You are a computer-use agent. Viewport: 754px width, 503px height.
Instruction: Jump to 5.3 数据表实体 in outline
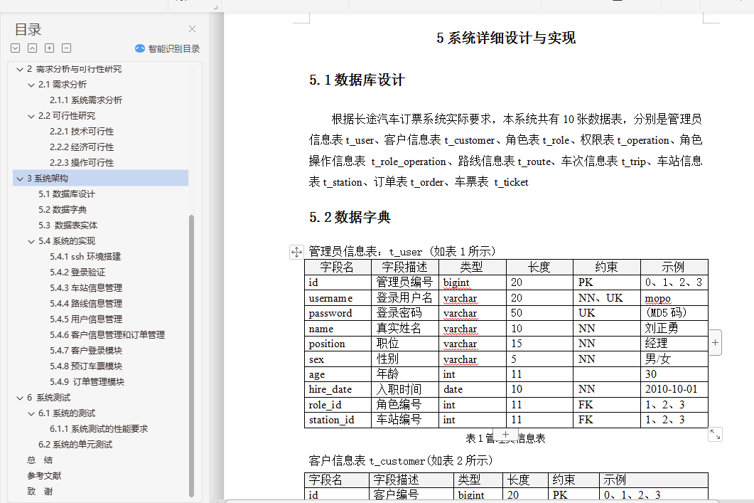[68, 226]
